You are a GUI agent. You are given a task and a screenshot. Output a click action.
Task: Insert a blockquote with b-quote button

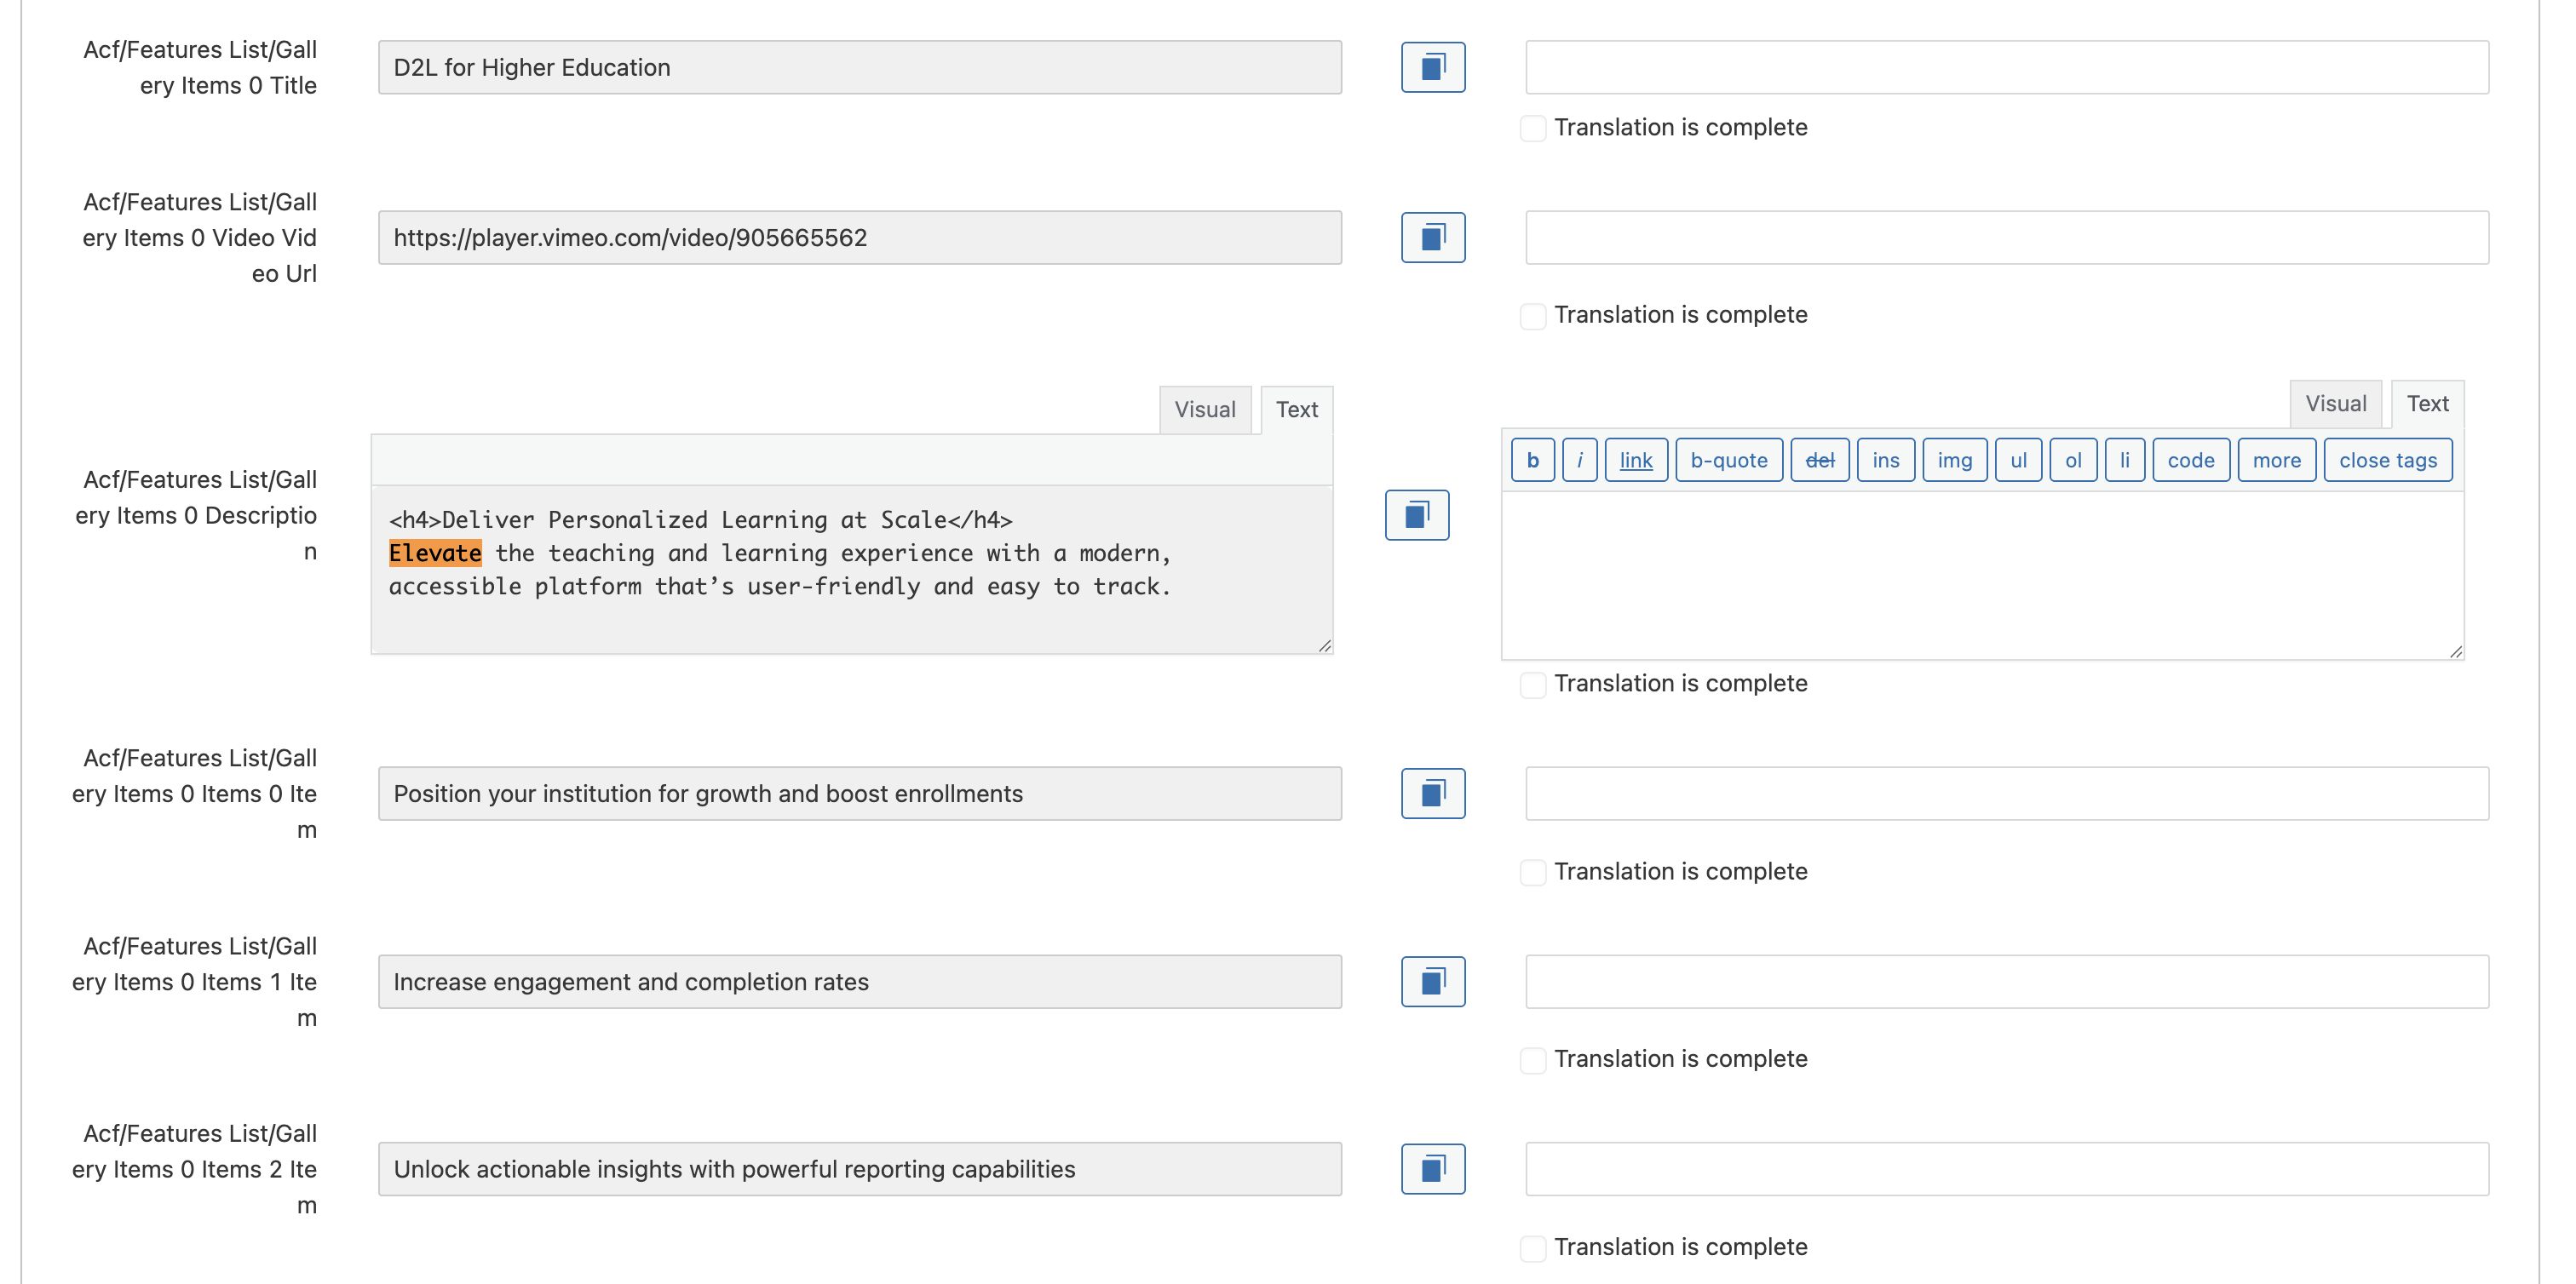[1728, 461]
